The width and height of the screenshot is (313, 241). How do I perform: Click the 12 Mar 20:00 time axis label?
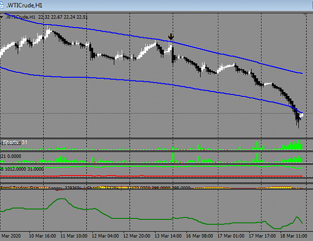tap(137, 236)
